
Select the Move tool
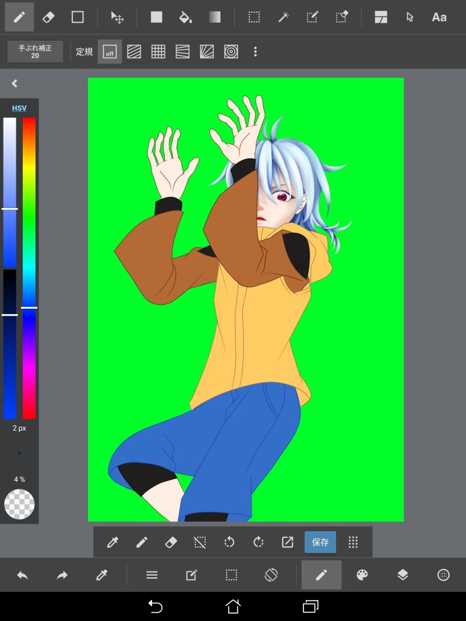point(117,17)
